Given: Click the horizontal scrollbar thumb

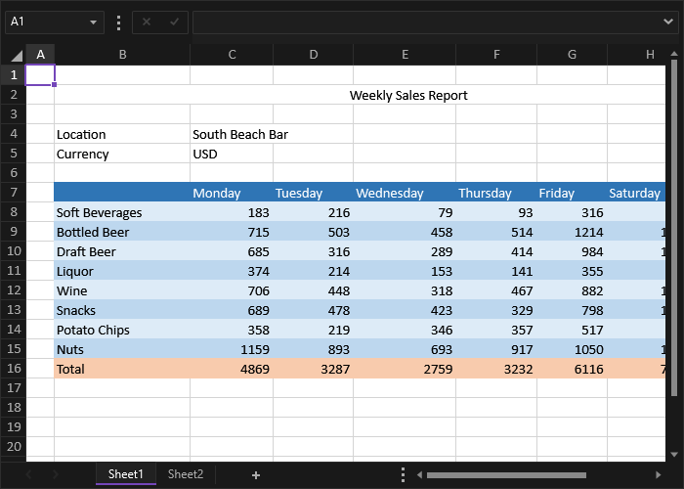Looking at the screenshot, I should point(506,475).
